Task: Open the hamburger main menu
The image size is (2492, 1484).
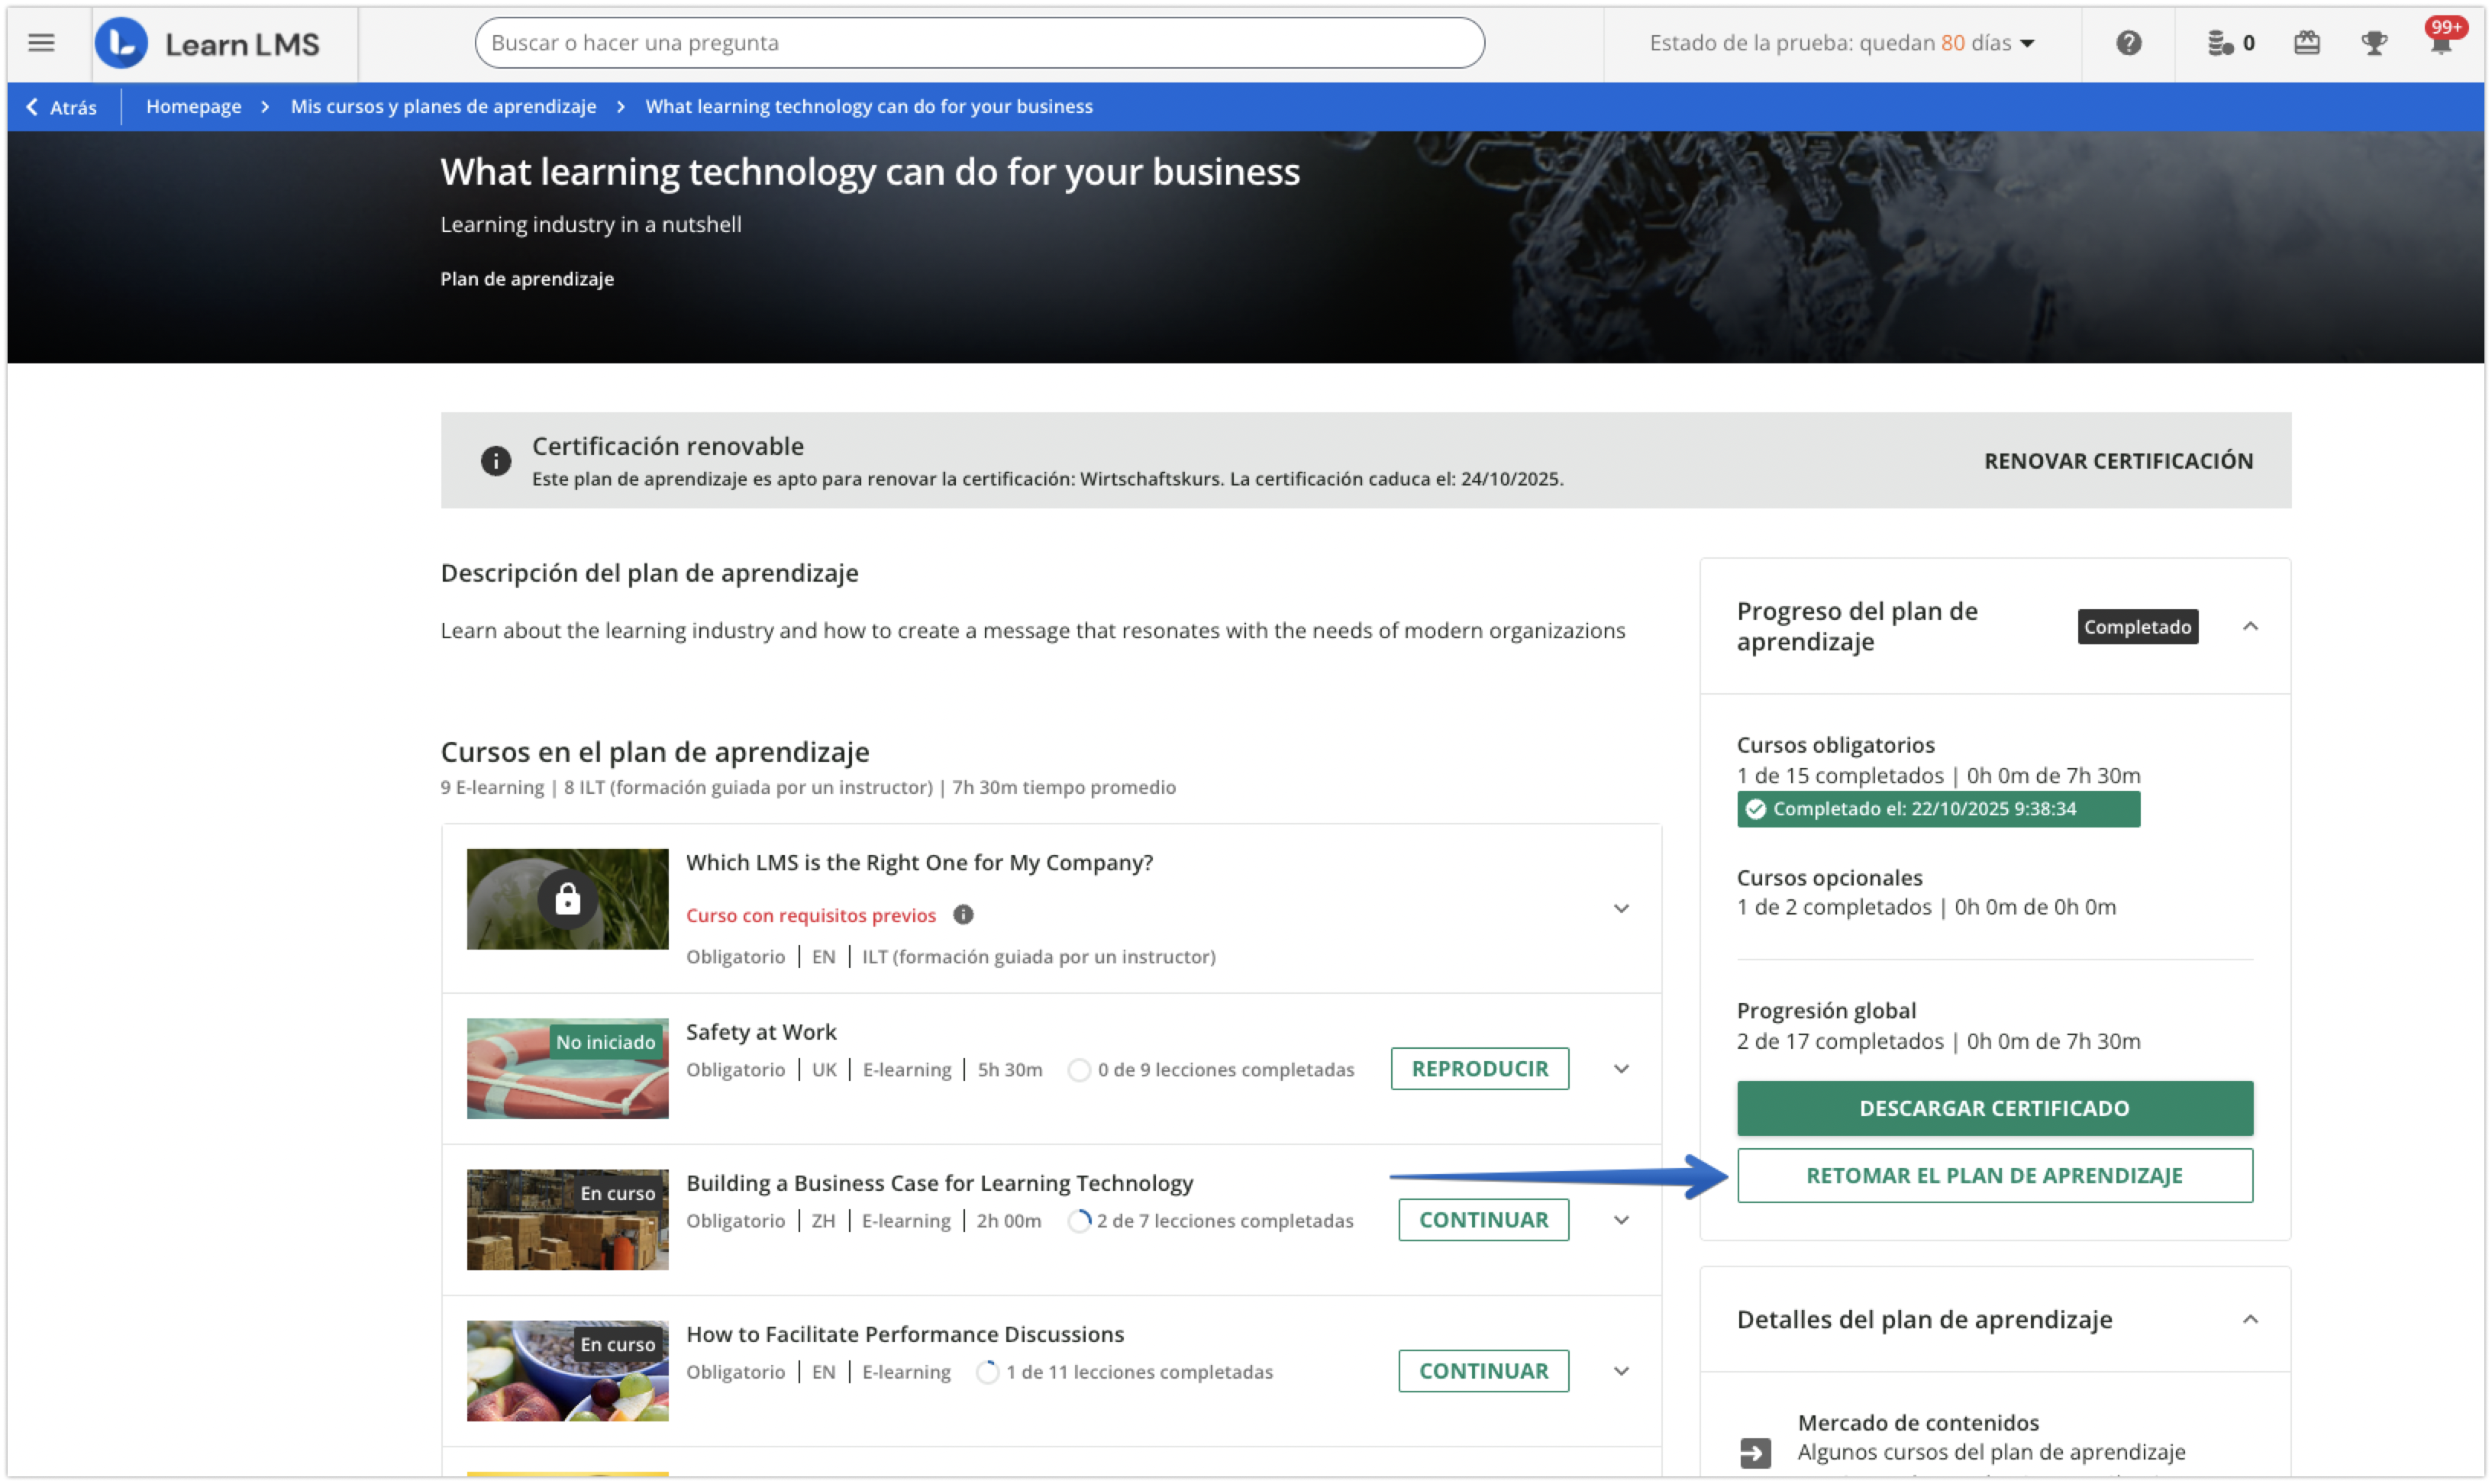Action: pos(41,43)
